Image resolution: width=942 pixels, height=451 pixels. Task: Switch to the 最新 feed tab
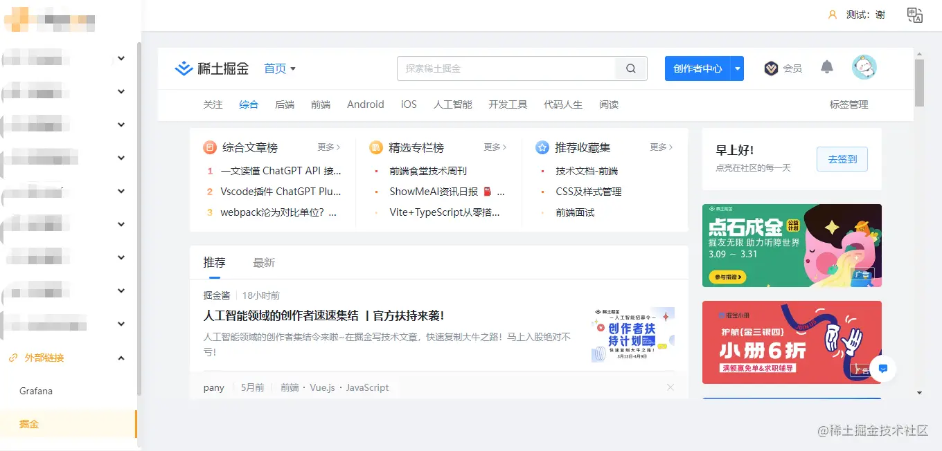(264, 263)
